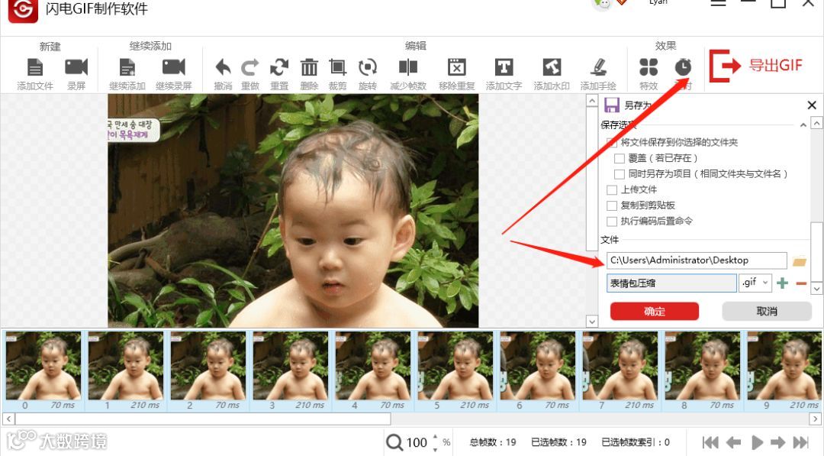Enable 复制到剪贴板 checkbox
The height and width of the screenshot is (456, 824).
click(x=612, y=205)
